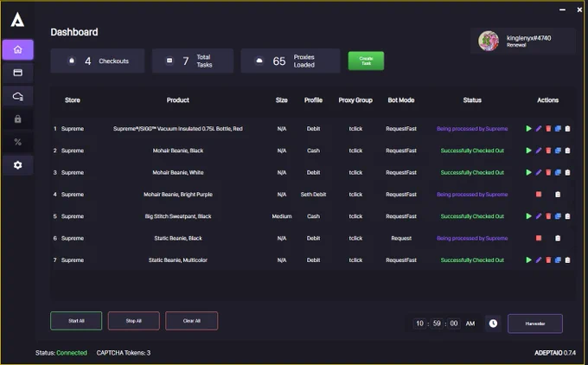Duplicate the Mohair Beanie, White task
The height and width of the screenshot is (365, 588).
[558, 173]
